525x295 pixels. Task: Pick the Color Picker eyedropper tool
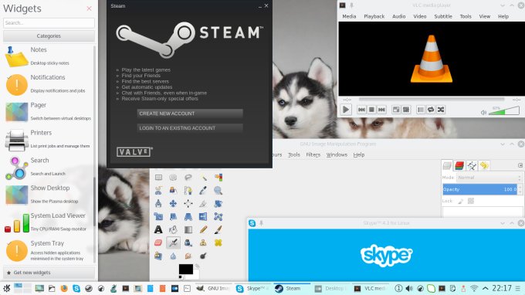coord(203,191)
